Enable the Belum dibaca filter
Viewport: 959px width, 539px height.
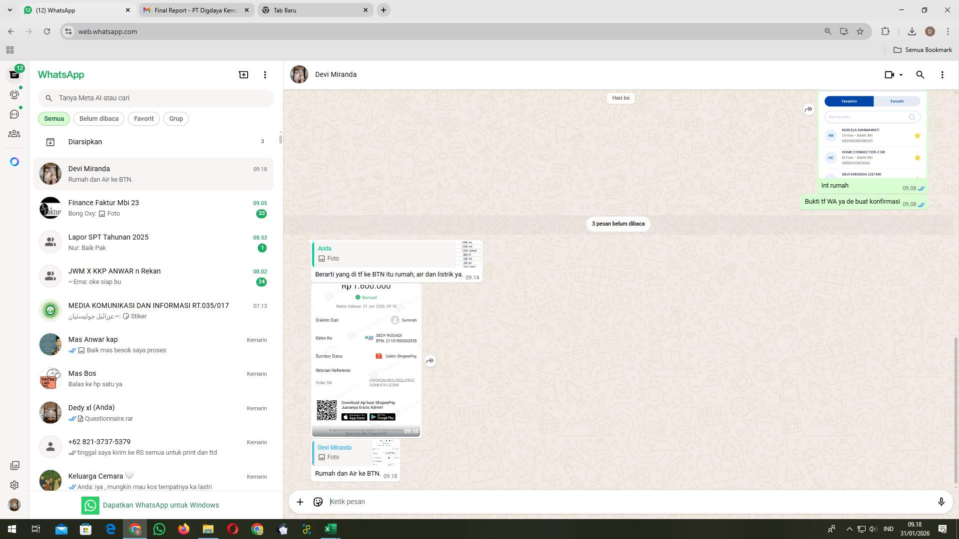(x=98, y=118)
